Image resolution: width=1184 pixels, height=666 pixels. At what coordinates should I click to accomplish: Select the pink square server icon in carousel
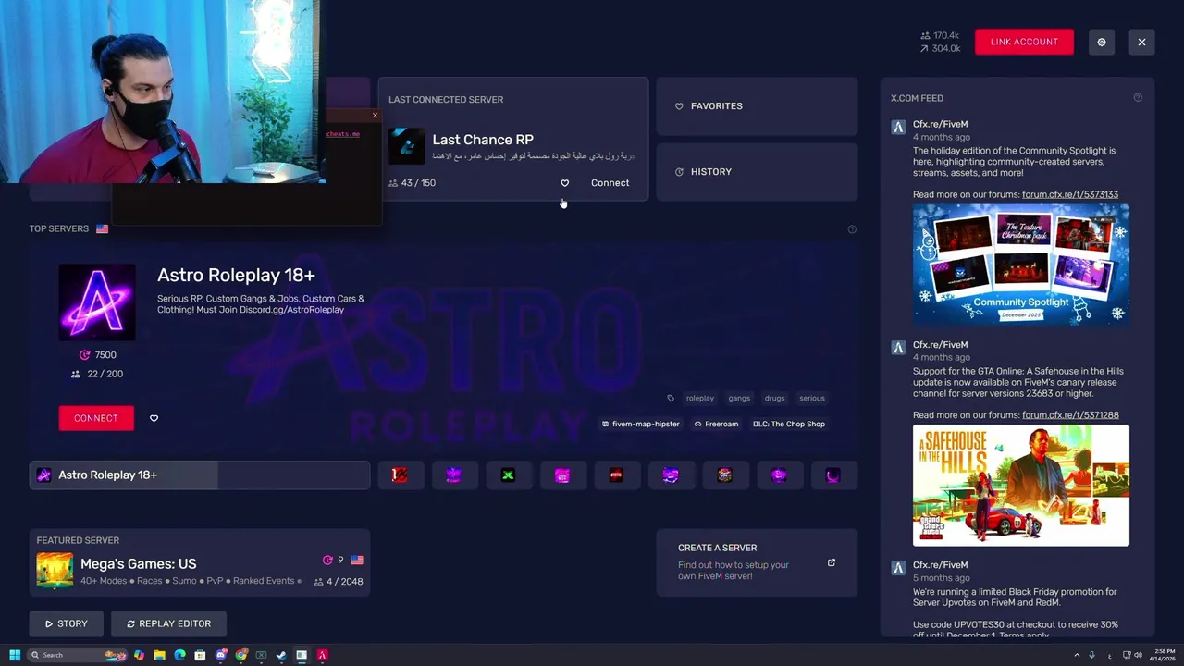[x=561, y=475]
